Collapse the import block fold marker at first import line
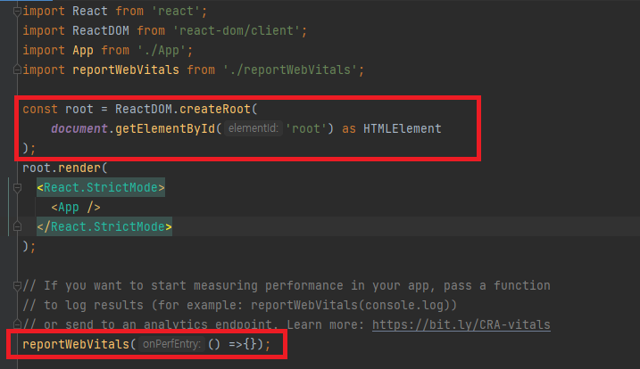The width and height of the screenshot is (640, 369). click(17, 12)
